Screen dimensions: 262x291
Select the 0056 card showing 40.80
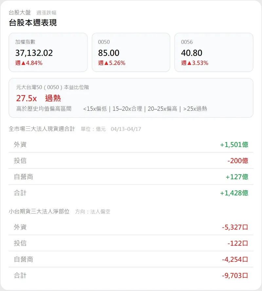[x=214, y=52]
